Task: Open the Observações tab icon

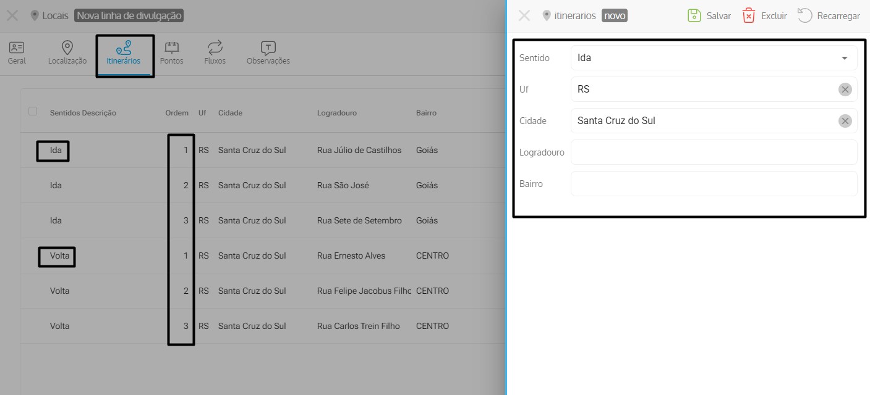Action: point(268,48)
